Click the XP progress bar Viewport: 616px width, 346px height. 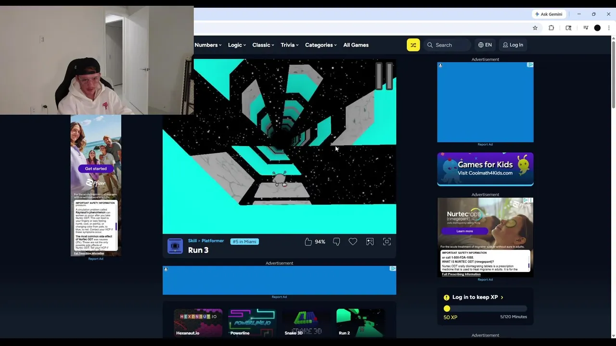coord(485,309)
